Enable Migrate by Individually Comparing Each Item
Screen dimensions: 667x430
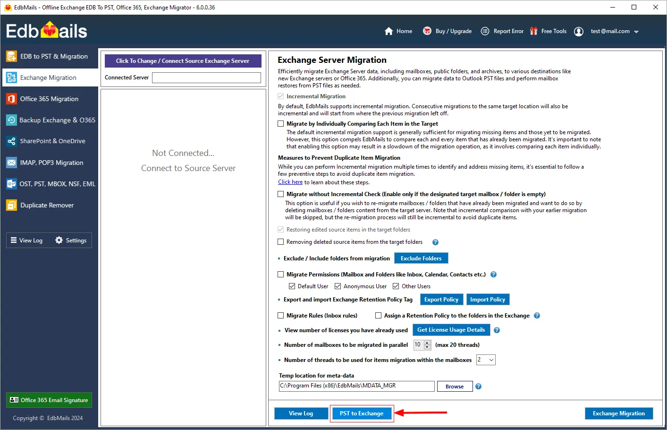click(281, 124)
